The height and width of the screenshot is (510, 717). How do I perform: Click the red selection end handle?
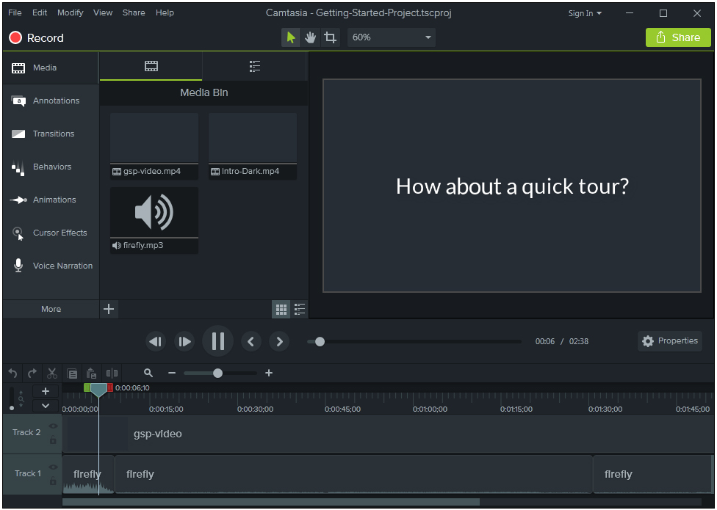110,387
